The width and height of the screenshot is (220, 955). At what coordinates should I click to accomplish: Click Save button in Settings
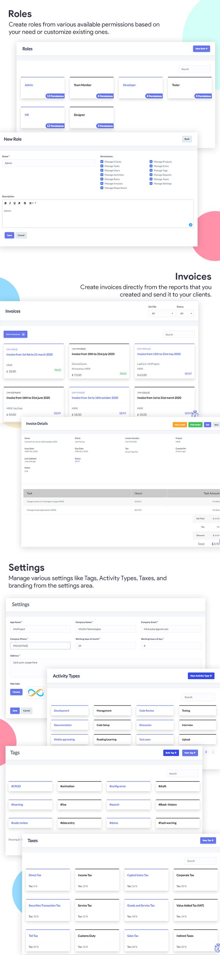pos(15,711)
